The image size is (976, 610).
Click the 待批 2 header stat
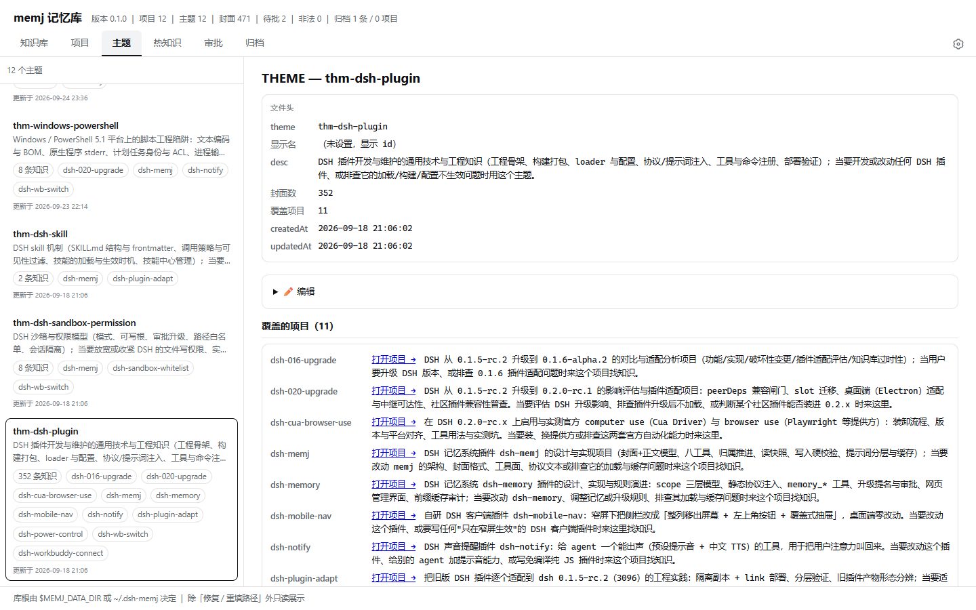(x=274, y=19)
